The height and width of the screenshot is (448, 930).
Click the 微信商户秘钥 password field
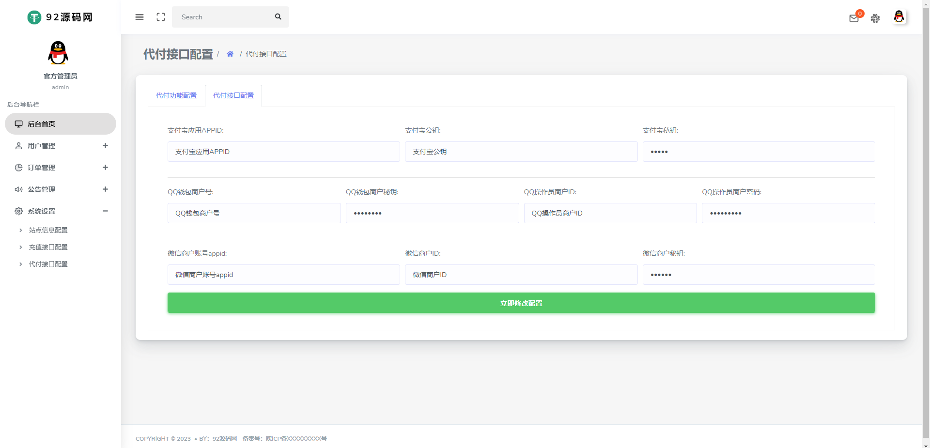pos(759,275)
